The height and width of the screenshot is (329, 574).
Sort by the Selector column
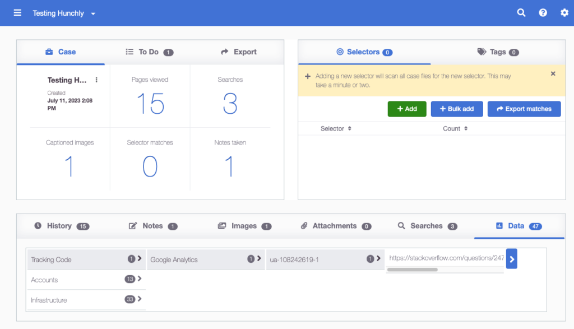click(336, 128)
